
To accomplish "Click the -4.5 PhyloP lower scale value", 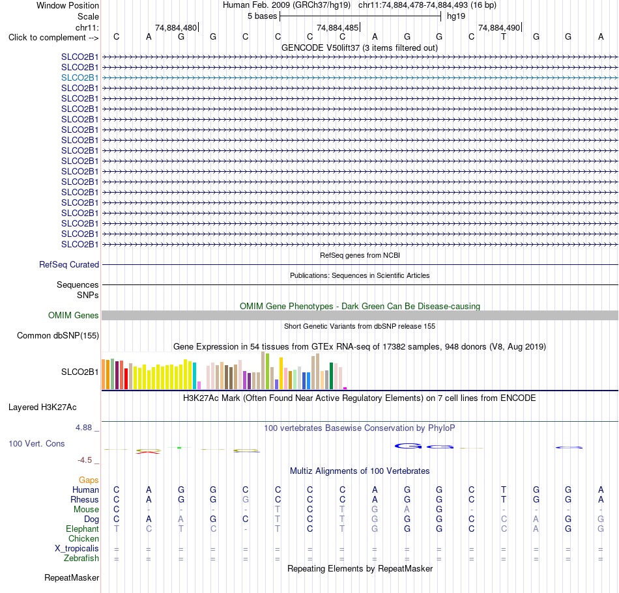I will point(85,460).
